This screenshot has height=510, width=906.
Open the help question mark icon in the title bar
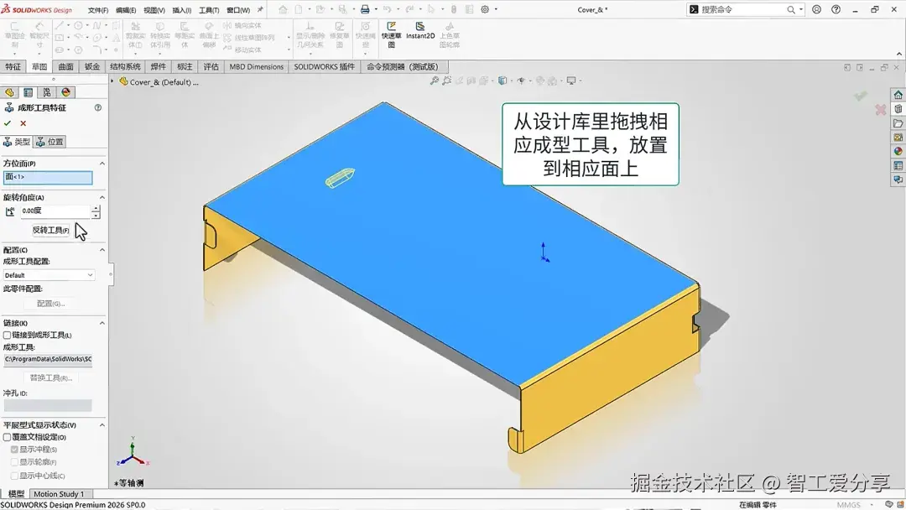click(836, 9)
